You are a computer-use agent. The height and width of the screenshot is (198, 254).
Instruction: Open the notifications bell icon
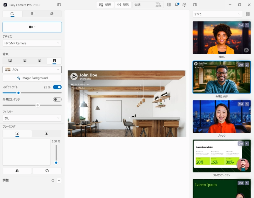click(x=177, y=5)
